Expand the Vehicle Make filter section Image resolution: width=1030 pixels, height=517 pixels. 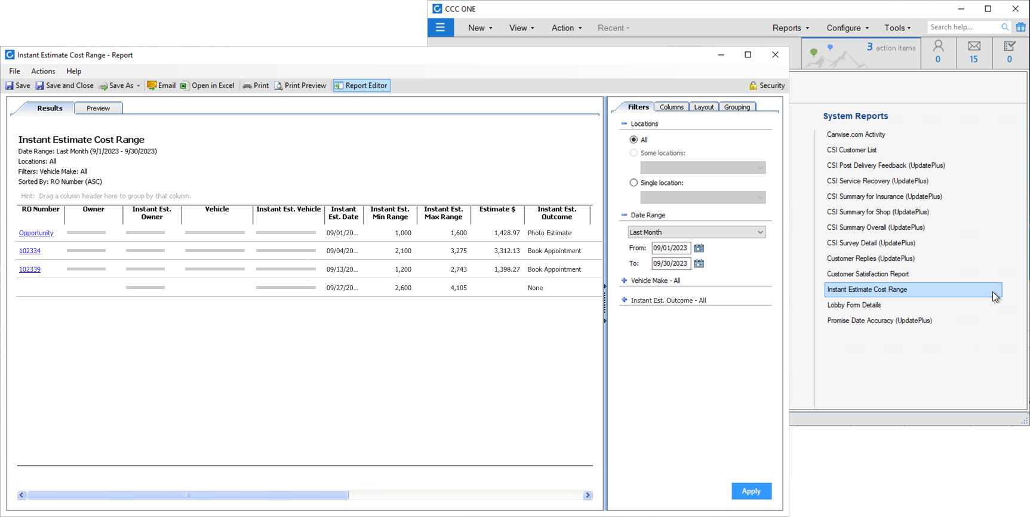[625, 281]
